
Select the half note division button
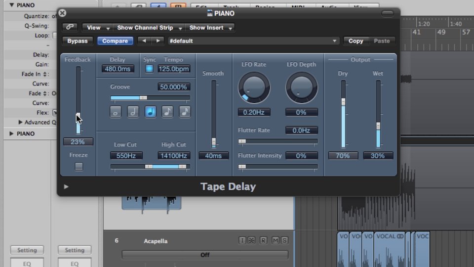(133, 112)
